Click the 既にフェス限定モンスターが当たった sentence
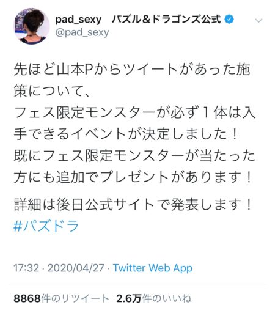This screenshot has height=313, width=275. point(134,155)
